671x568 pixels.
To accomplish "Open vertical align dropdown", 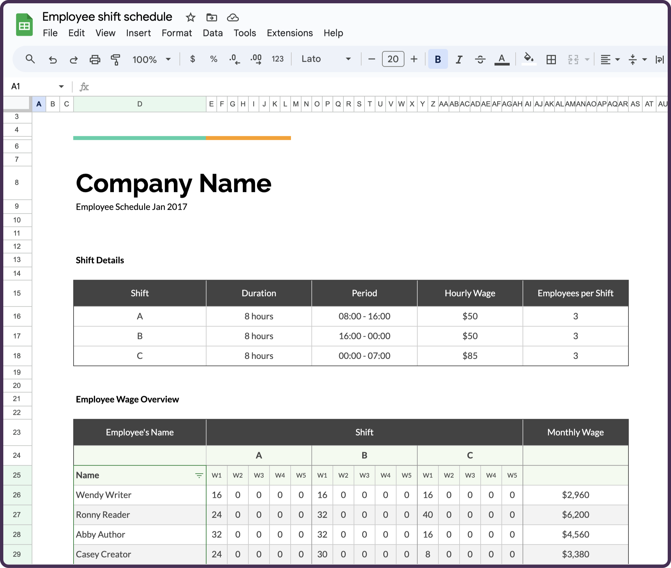I will [637, 59].
